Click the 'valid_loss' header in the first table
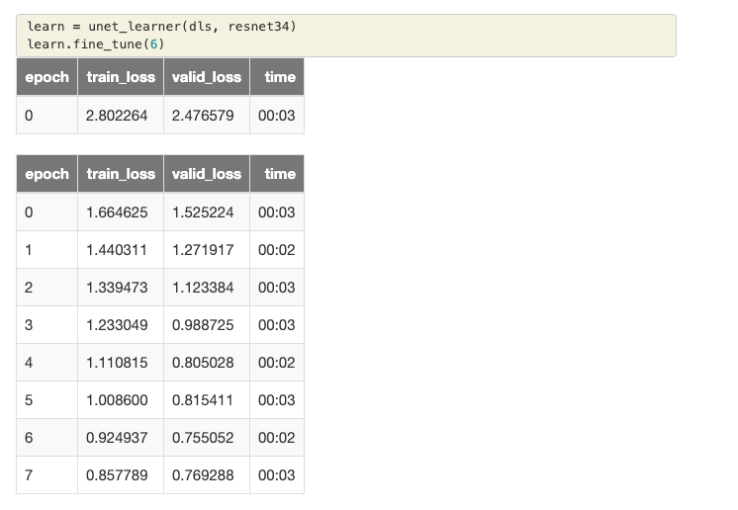This screenshot has height=510, width=738. (x=207, y=77)
